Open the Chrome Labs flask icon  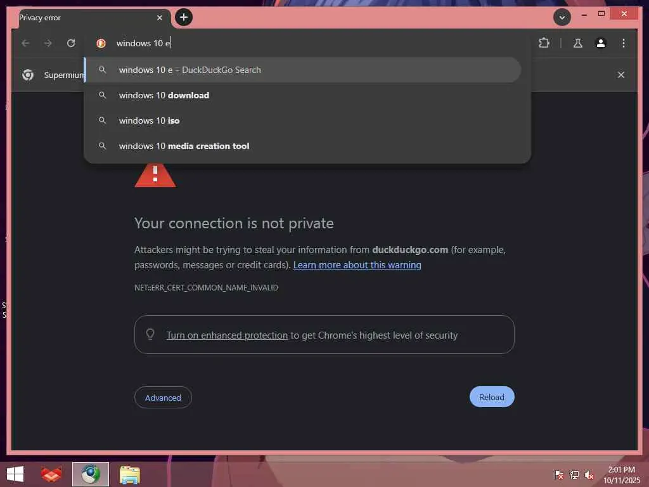578,43
